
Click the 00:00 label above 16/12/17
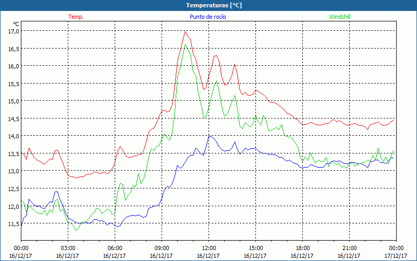point(21,248)
